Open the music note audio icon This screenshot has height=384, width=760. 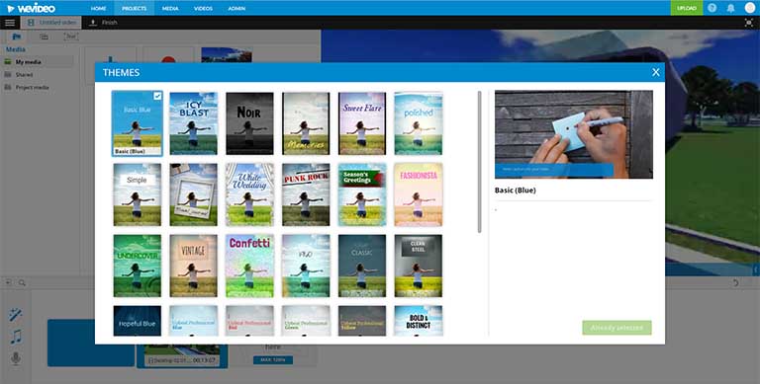tap(16, 337)
